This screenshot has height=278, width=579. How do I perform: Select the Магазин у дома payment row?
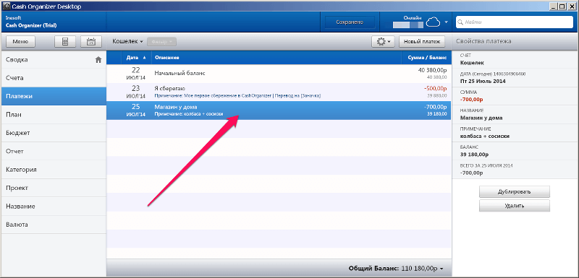[x=279, y=110]
